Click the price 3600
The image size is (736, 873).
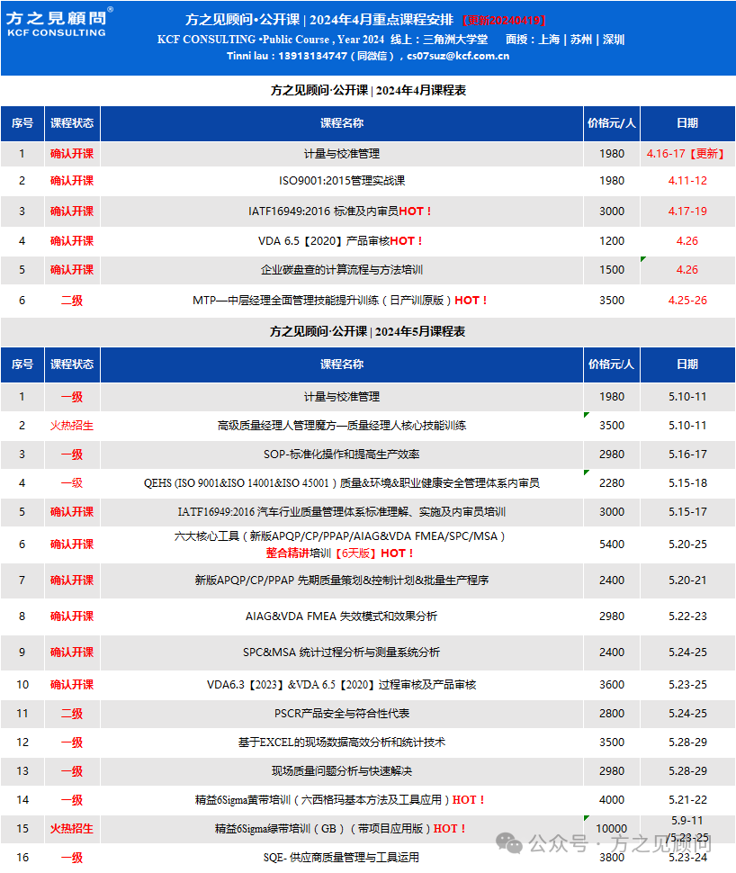pos(612,685)
